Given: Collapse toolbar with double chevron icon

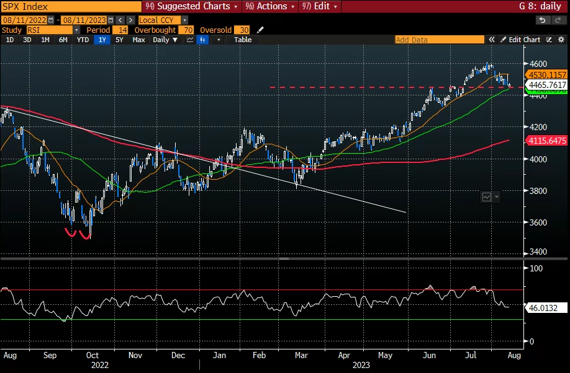Looking at the screenshot, I should (492, 40).
